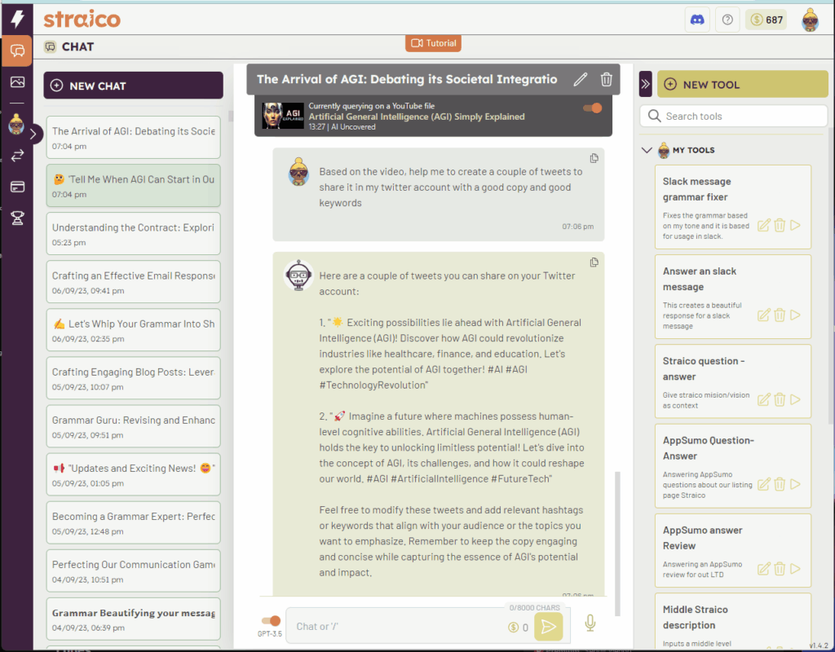Viewport: 835px width, 652px height.
Task: Delete the AppSumo answer Review tool
Action: pyautogui.click(x=780, y=569)
